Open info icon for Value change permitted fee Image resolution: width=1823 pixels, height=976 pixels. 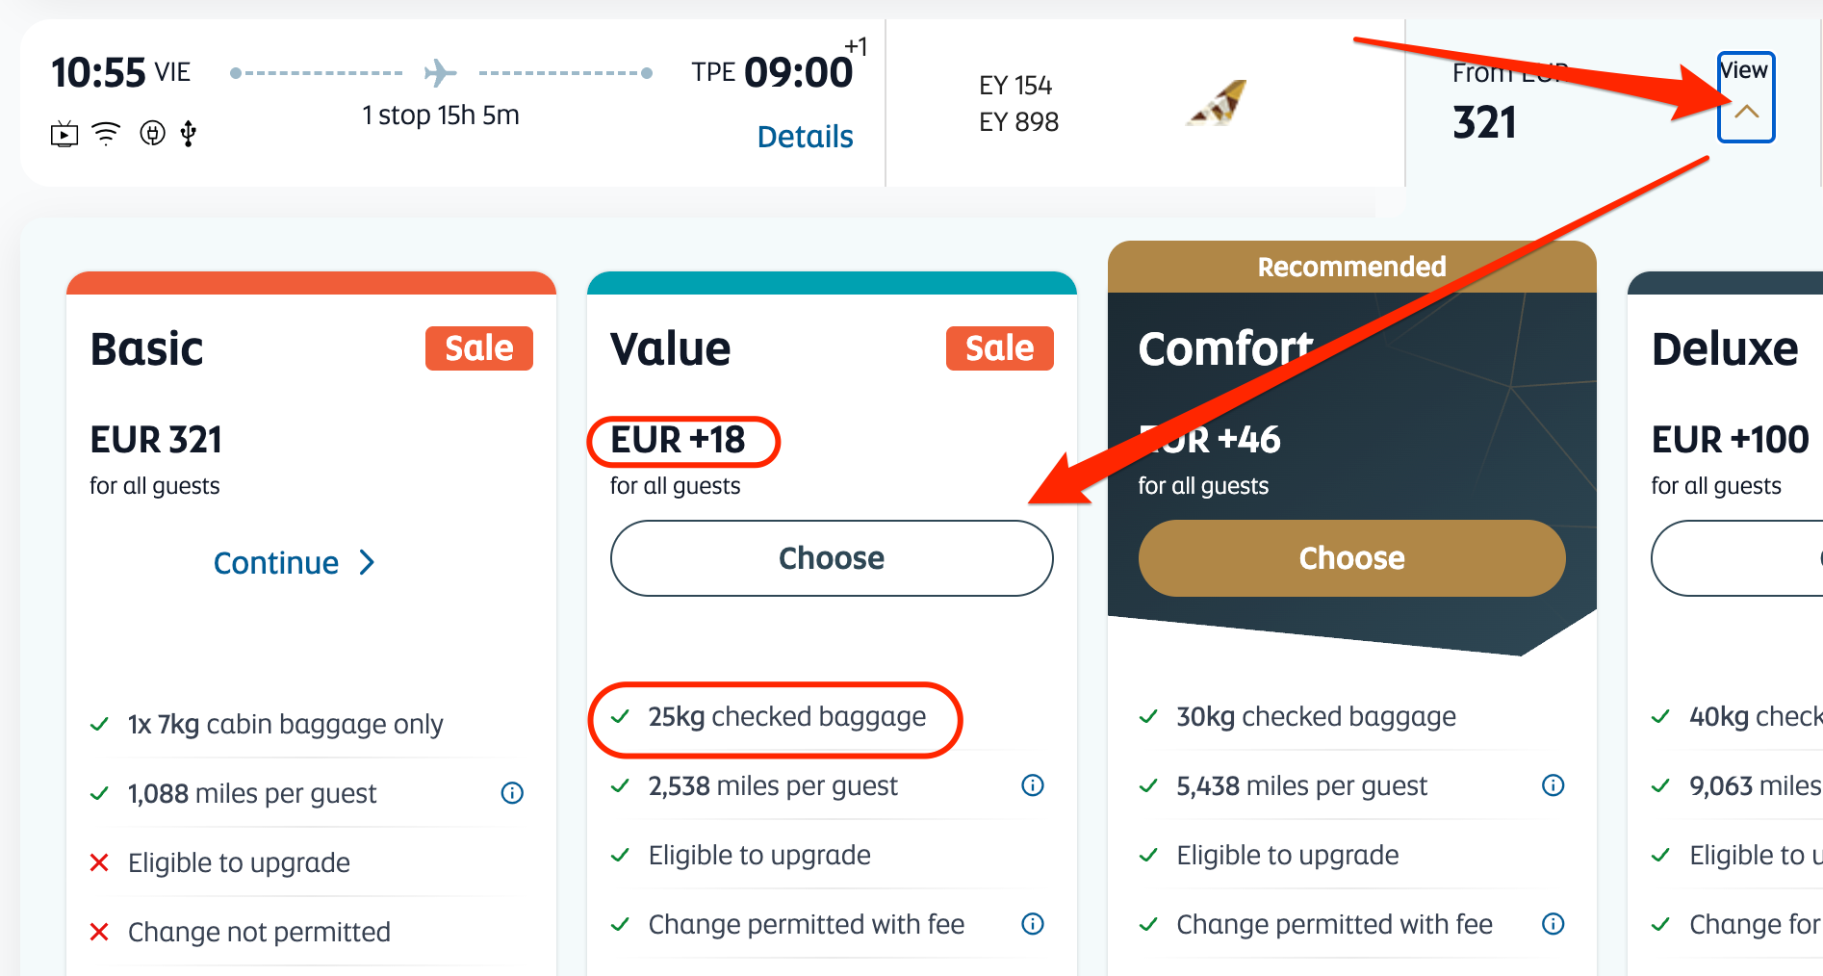tap(1033, 924)
